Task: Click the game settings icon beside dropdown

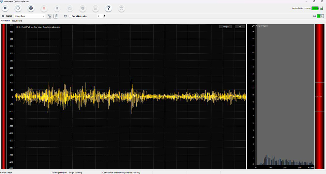Action: pyautogui.click(x=49, y=16)
